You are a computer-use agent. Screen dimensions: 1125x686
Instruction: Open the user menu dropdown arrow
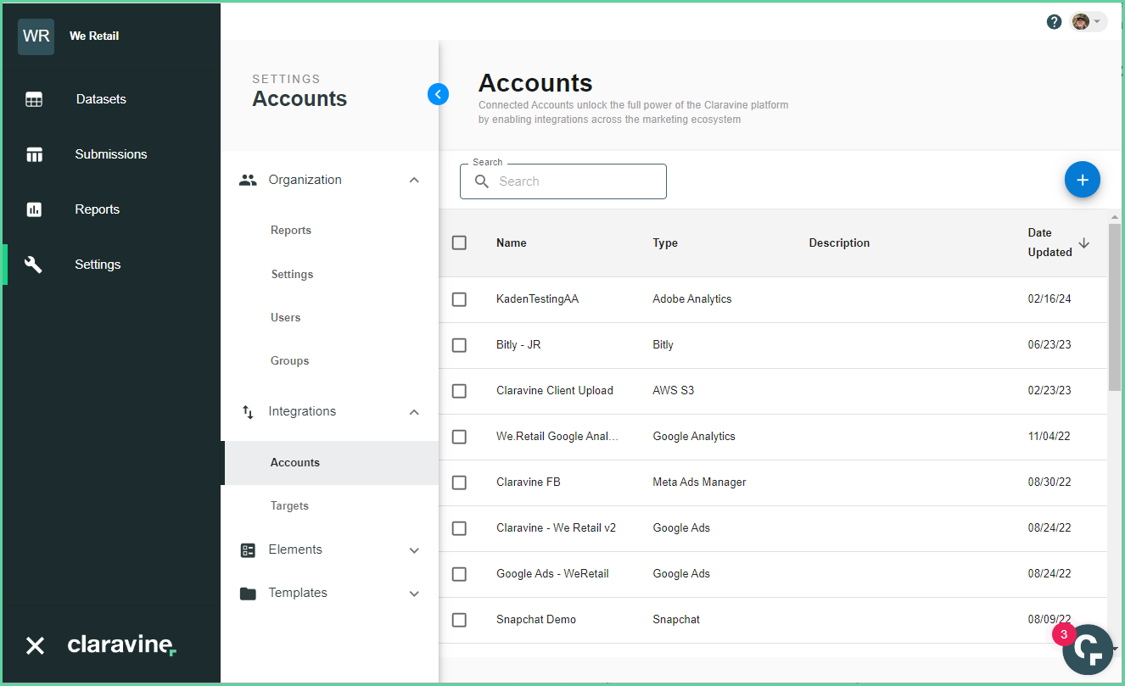1097,22
